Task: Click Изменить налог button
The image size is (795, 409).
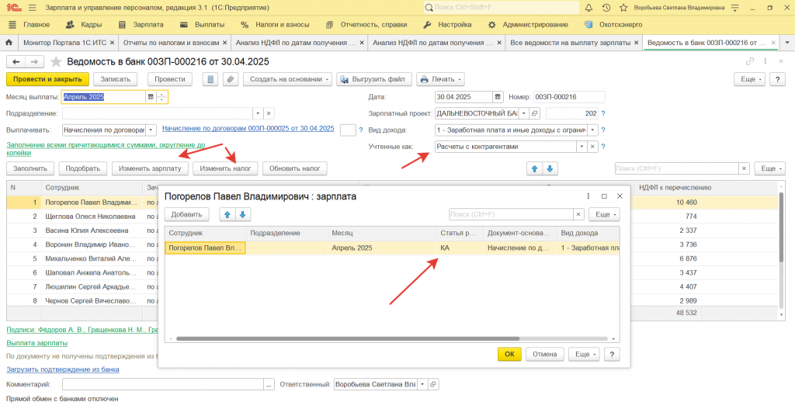Action: point(225,168)
